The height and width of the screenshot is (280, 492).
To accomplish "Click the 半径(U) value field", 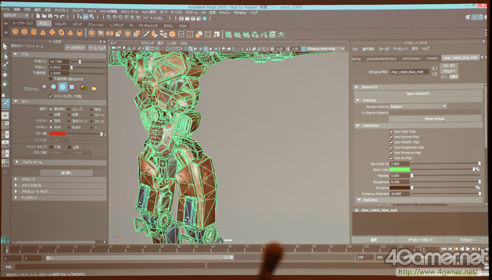I will point(59,62).
